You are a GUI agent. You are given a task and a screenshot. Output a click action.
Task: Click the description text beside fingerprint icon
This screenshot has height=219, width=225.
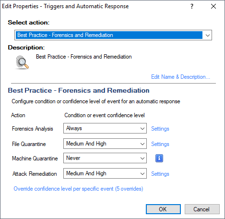[84, 57]
